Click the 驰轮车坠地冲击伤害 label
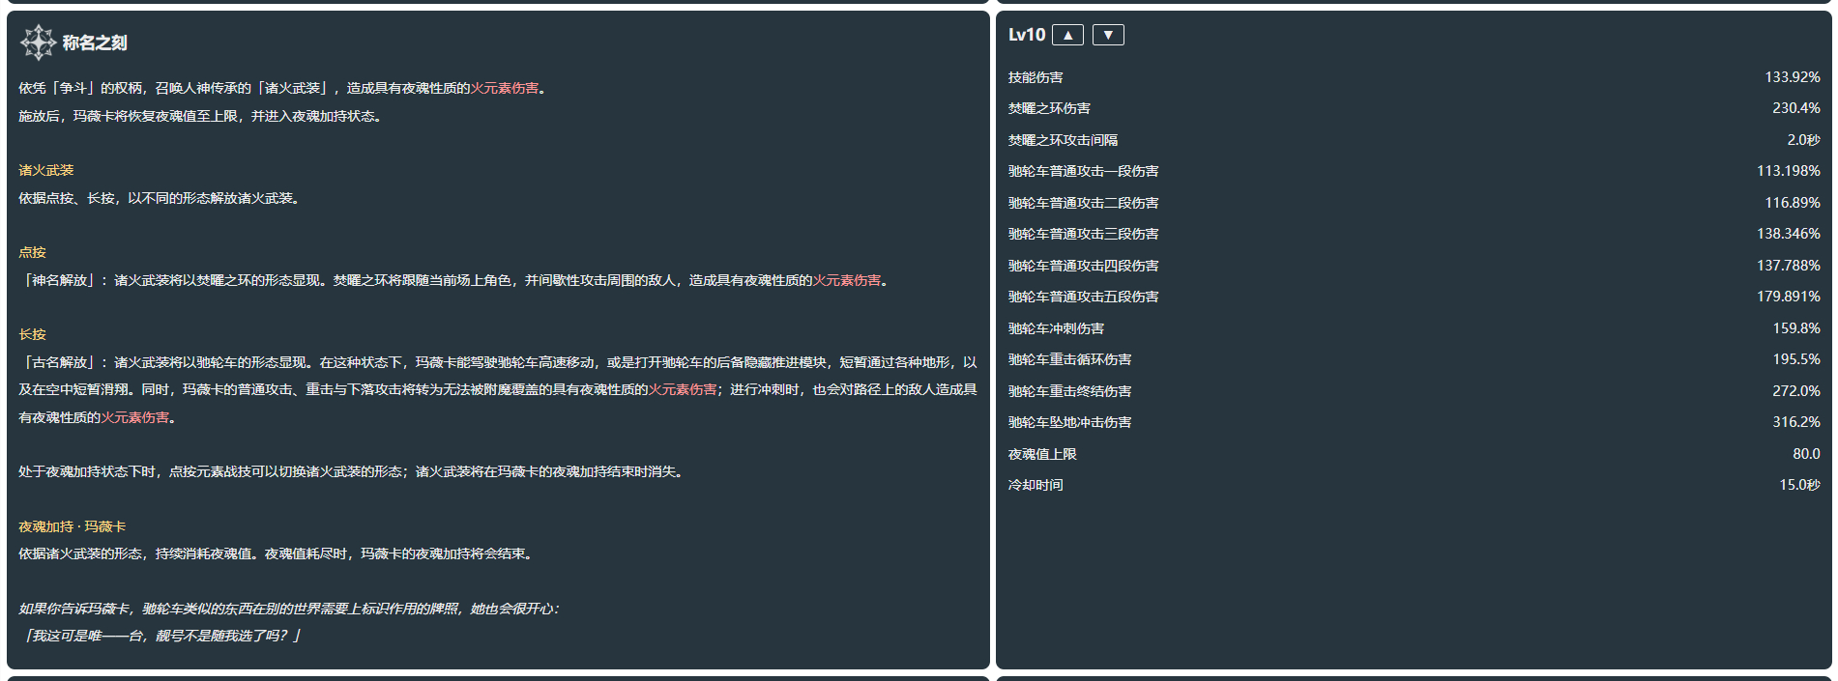 pyautogui.click(x=1070, y=422)
